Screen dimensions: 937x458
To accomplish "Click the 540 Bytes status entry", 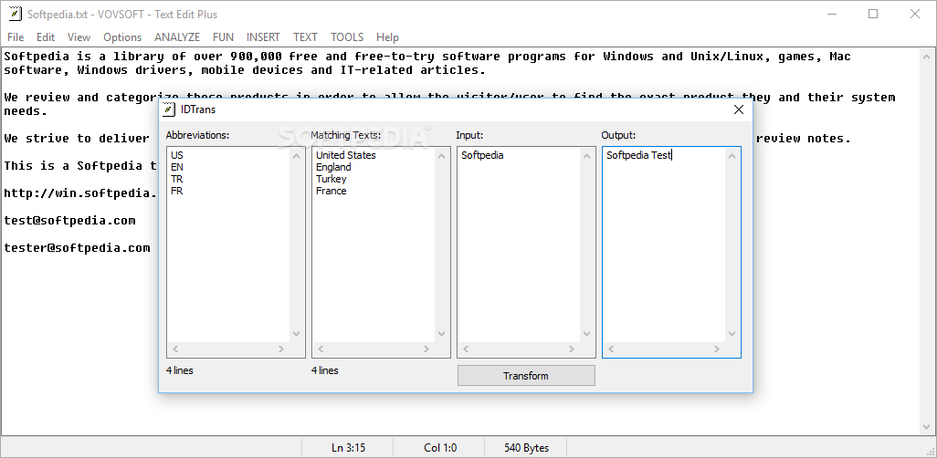I will pyautogui.click(x=526, y=447).
